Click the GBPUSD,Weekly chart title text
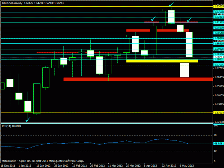This screenshot has width=224, height=168. point(12,3)
